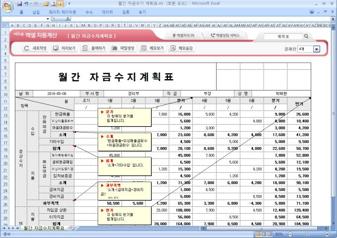Expand the Name Box dropdown arrow
Image resolution: width=337 pixels, height=238 pixels.
click(x=48, y=19)
